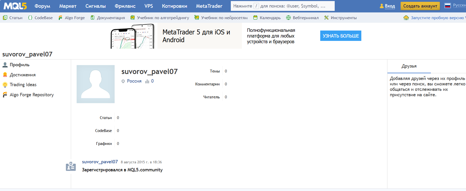The width and height of the screenshot is (466, 191).
Task: Click the Algo Forge Repository sidebar icon
Action: pyautogui.click(x=5, y=95)
